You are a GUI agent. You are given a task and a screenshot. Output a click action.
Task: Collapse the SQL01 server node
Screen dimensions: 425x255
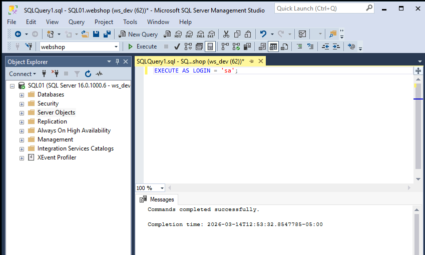point(12,86)
